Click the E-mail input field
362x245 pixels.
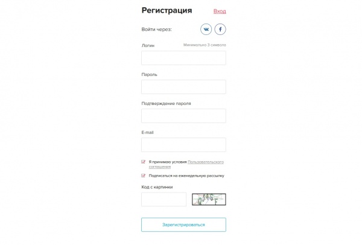[183, 145]
